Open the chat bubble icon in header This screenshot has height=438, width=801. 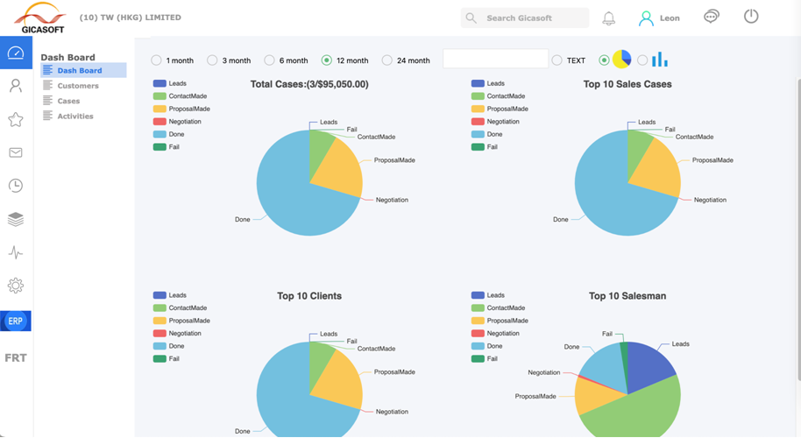[712, 17]
